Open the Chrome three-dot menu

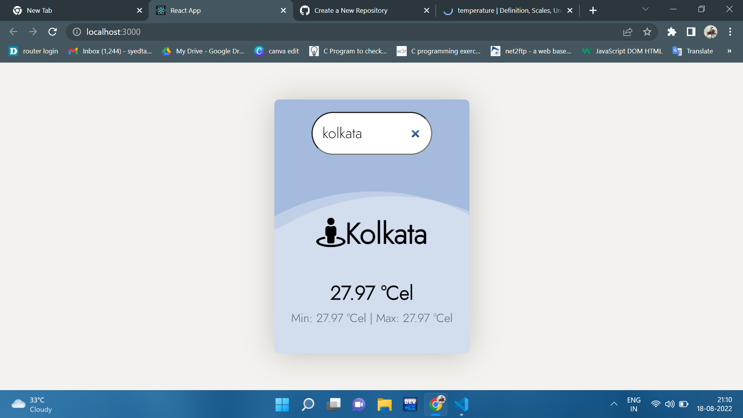(730, 32)
